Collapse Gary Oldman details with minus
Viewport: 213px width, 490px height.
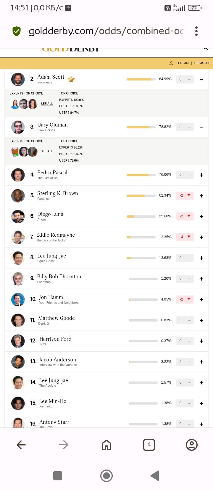point(201,127)
